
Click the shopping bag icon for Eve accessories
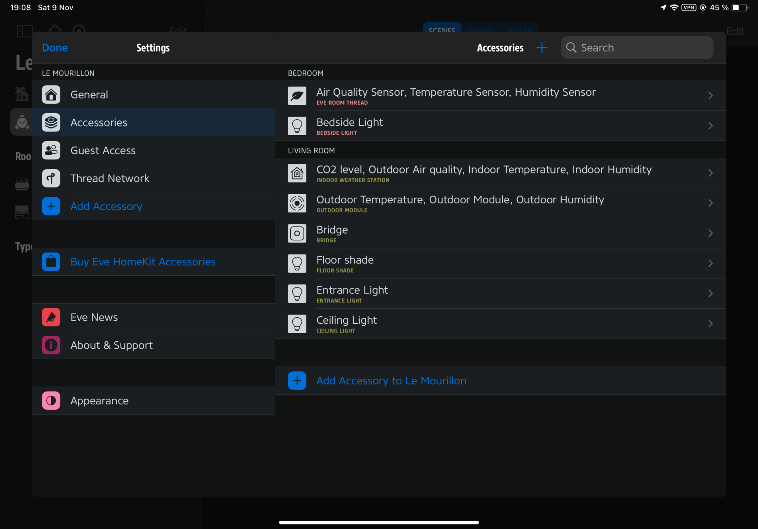[51, 262]
